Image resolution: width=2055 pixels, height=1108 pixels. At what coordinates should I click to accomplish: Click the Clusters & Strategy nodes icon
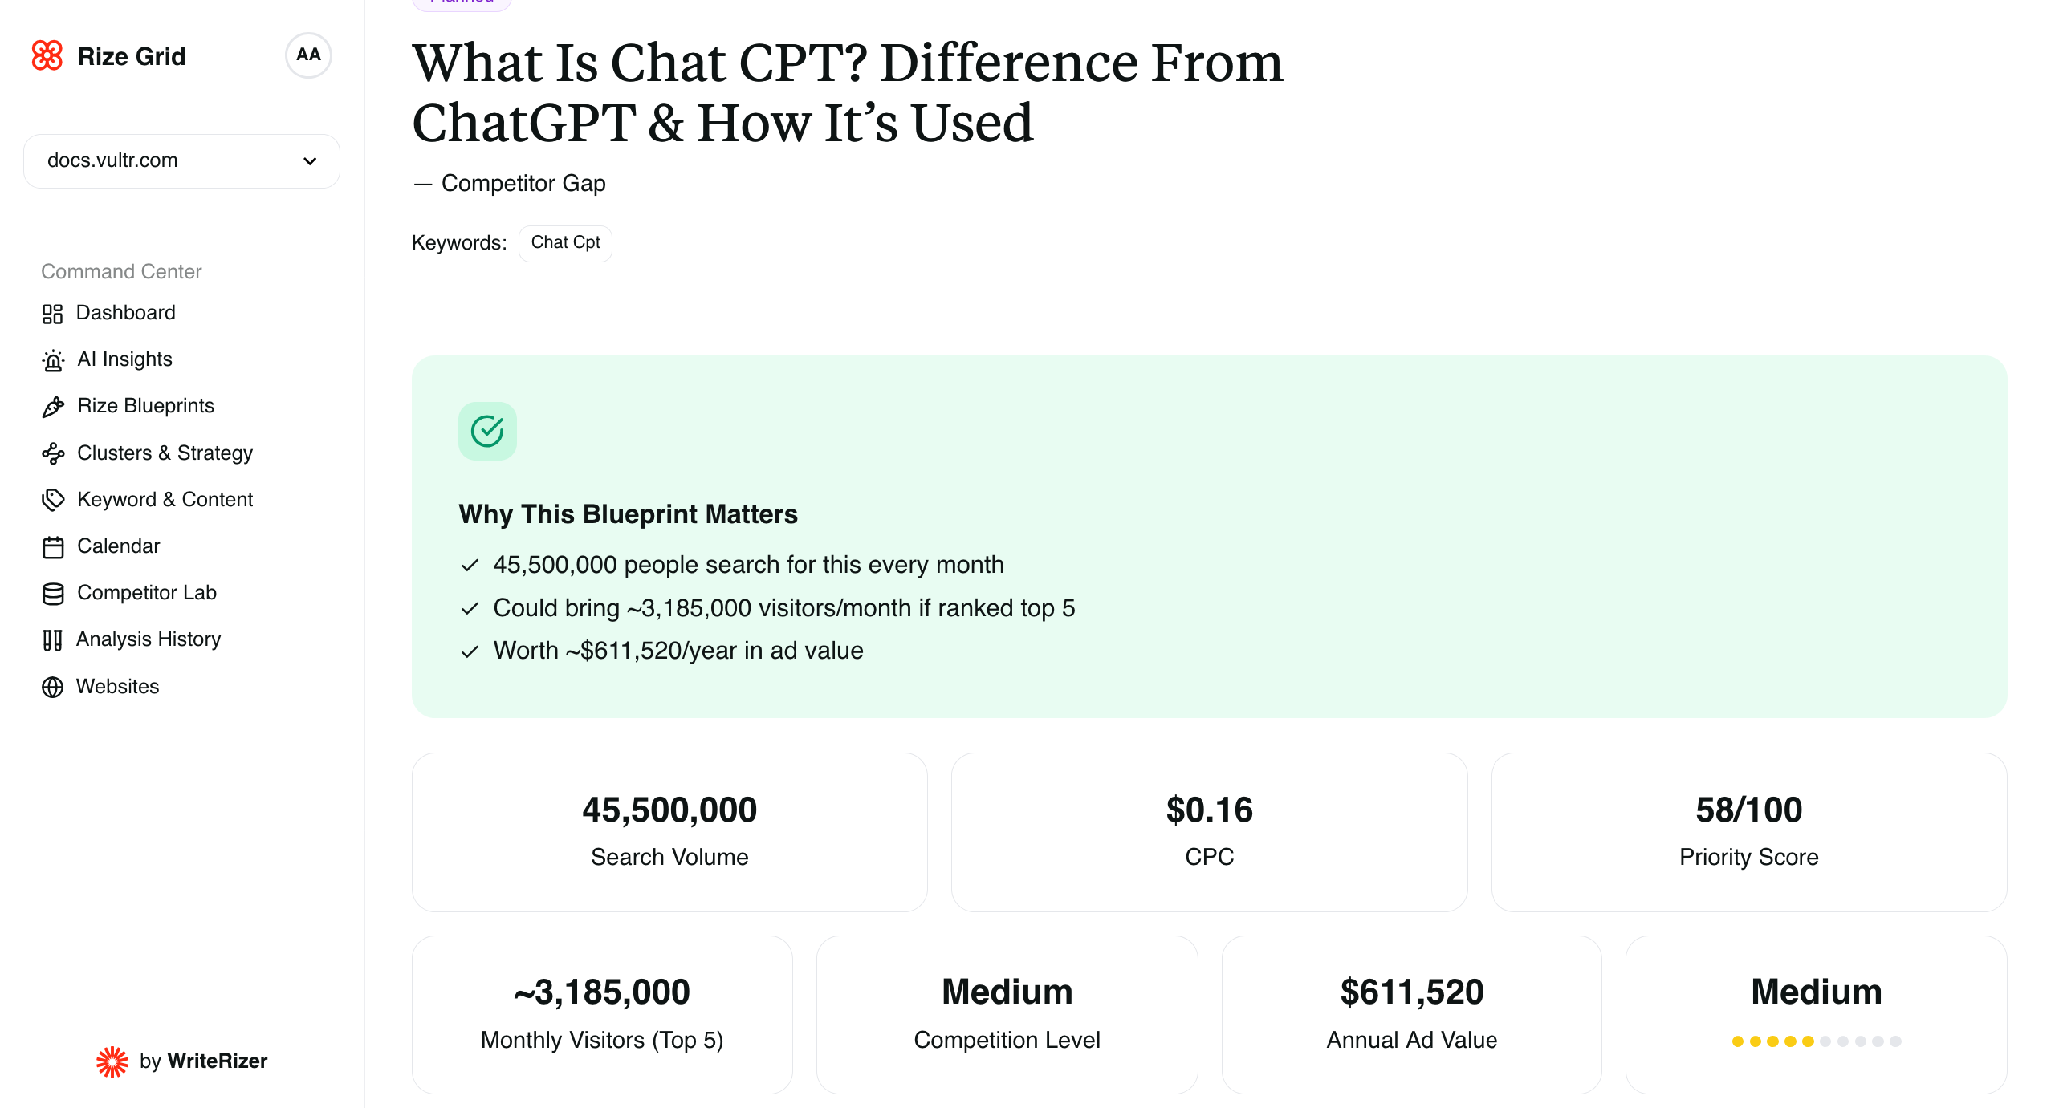click(x=53, y=453)
